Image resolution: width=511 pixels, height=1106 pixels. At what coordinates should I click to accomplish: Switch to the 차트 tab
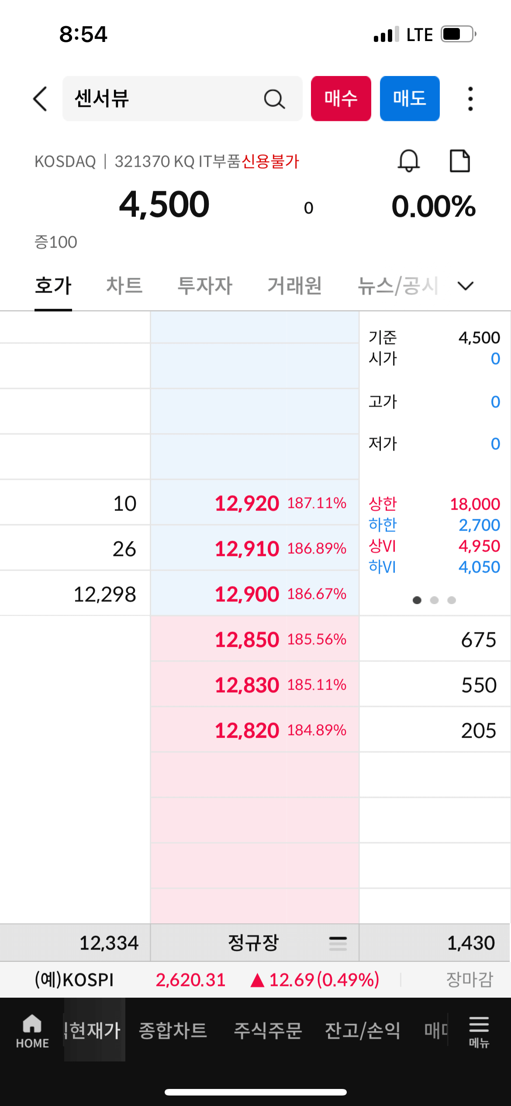pos(124,286)
